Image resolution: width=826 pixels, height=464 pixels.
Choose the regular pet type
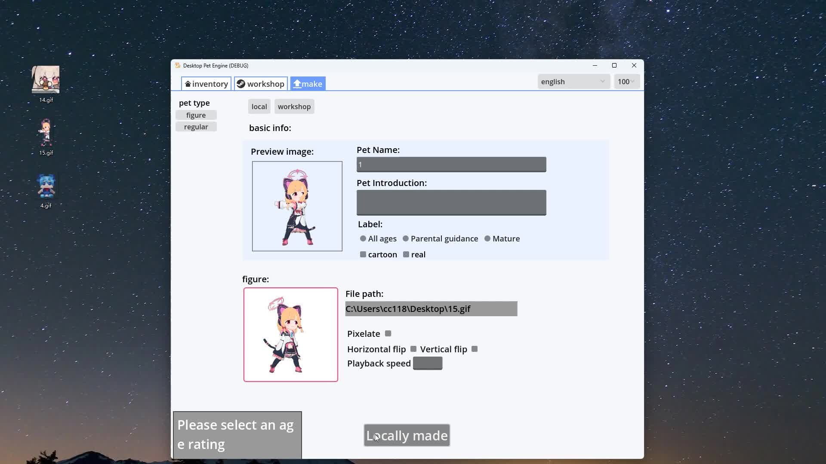point(196,127)
